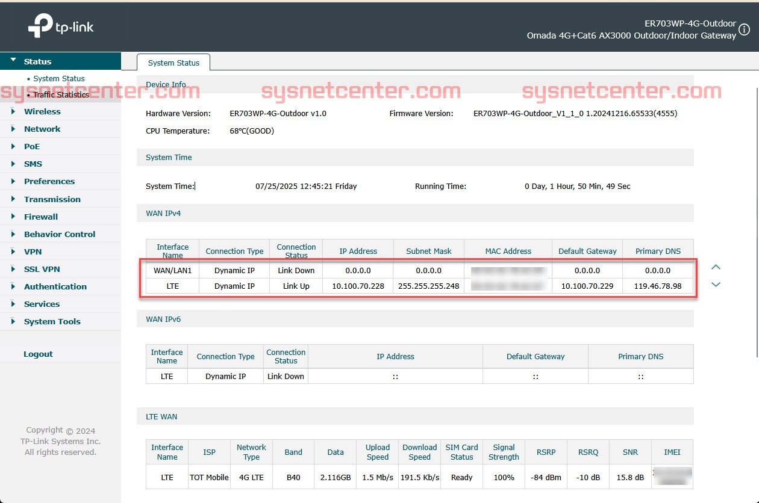
Task: Expand the Preferences menu
Action: [x=60, y=181]
